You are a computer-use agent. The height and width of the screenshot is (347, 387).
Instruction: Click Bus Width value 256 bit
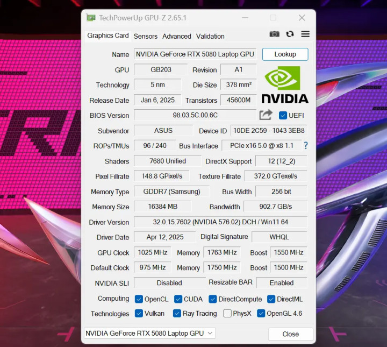[281, 192]
